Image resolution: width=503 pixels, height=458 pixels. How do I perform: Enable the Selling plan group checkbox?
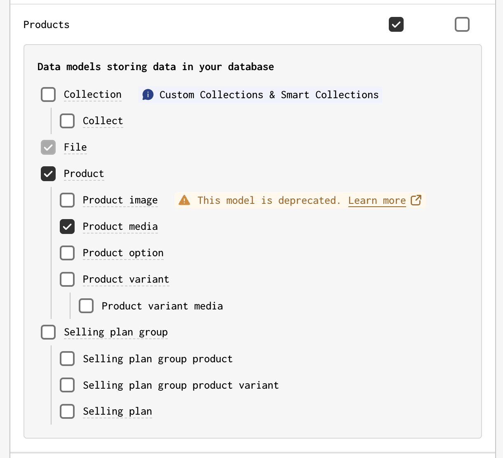pos(48,332)
